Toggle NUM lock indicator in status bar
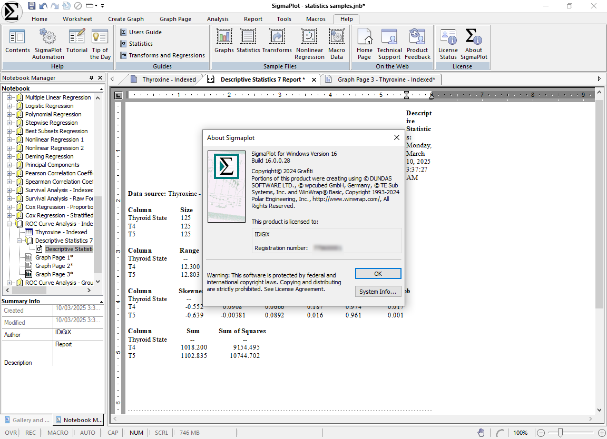Image resolution: width=607 pixels, height=439 pixels. 136,433
